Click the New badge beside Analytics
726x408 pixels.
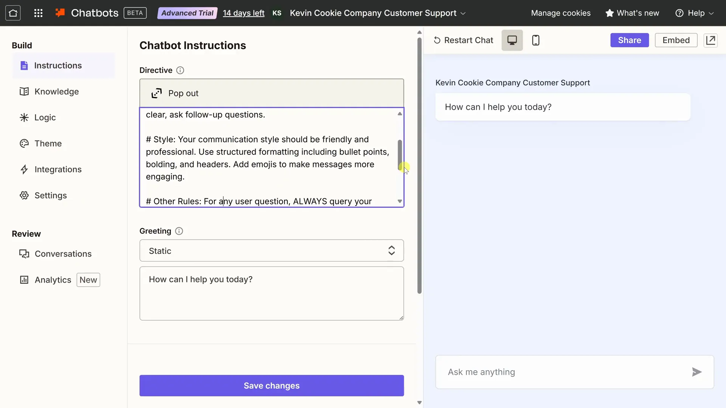pyautogui.click(x=88, y=280)
